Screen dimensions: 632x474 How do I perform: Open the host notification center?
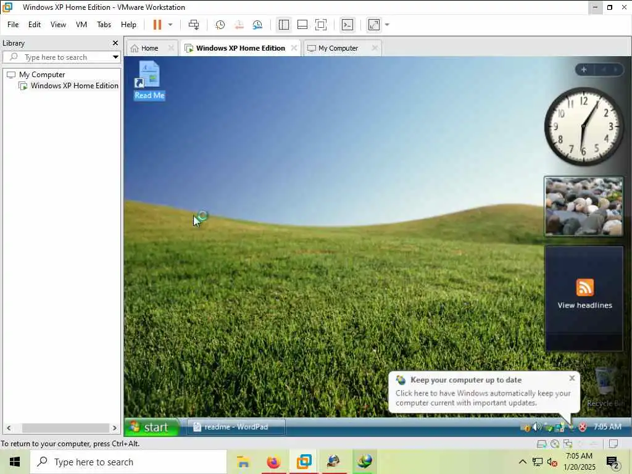pyautogui.click(x=613, y=463)
